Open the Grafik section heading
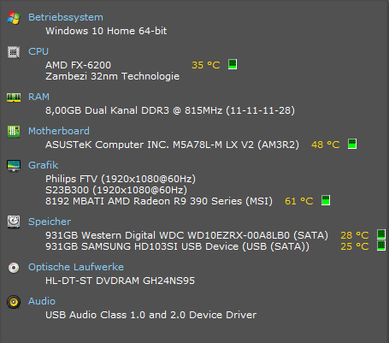The width and height of the screenshot is (389, 343). pyautogui.click(x=43, y=165)
